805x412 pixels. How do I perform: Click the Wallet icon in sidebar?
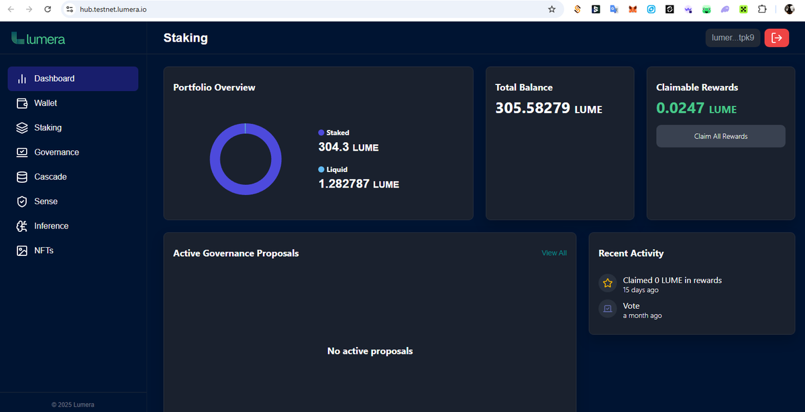point(22,103)
